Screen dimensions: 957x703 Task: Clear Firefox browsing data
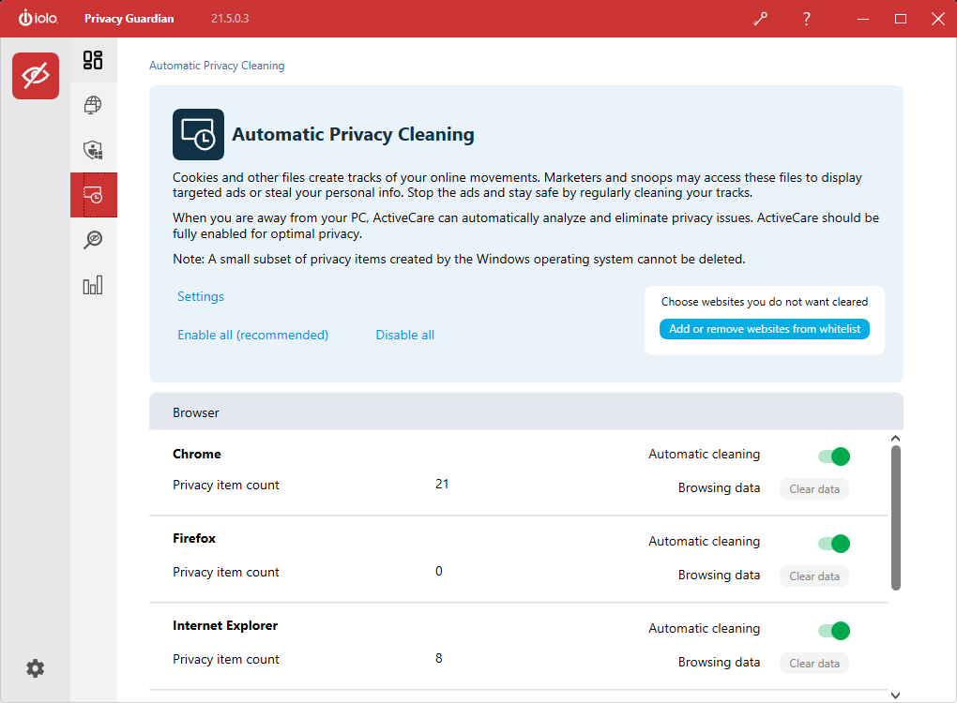[814, 576]
